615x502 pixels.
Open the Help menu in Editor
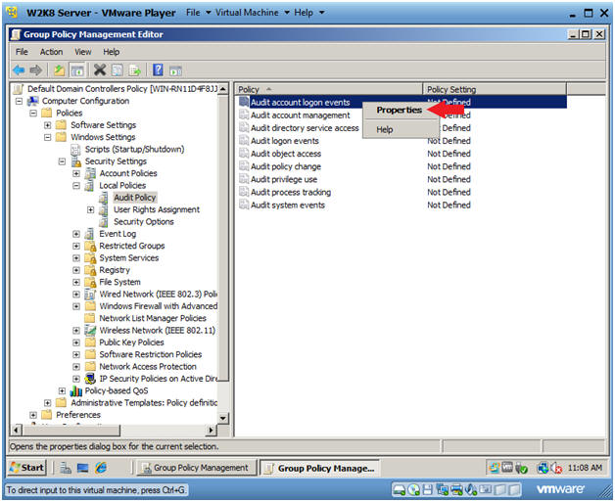[112, 52]
